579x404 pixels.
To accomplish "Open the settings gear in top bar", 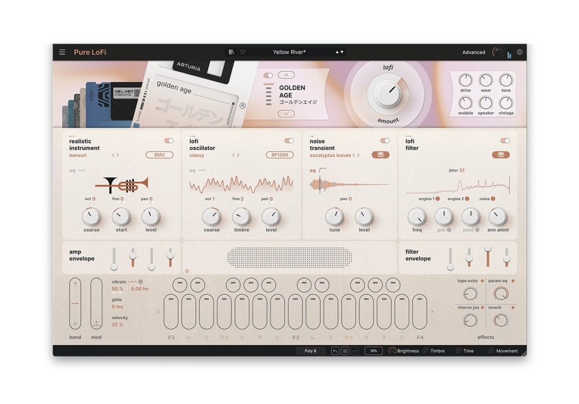I will click(x=520, y=52).
